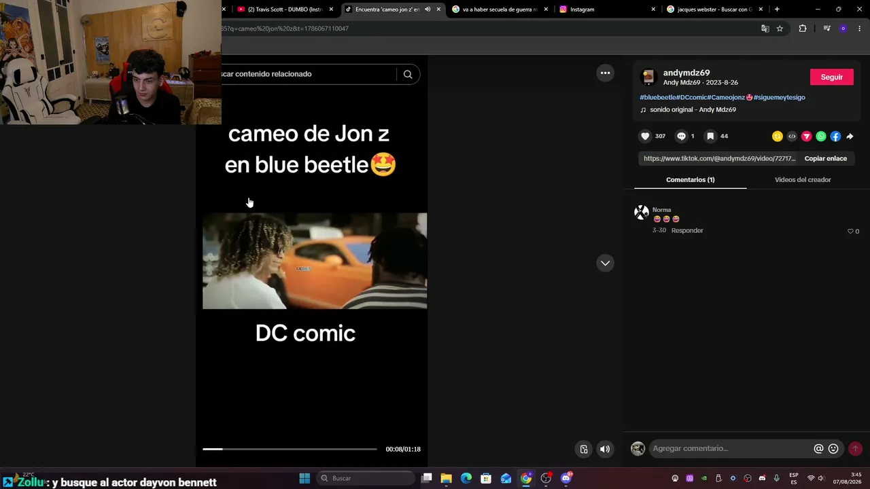
Task: Open the #bluebeetle hashtag
Action: tap(658, 97)
